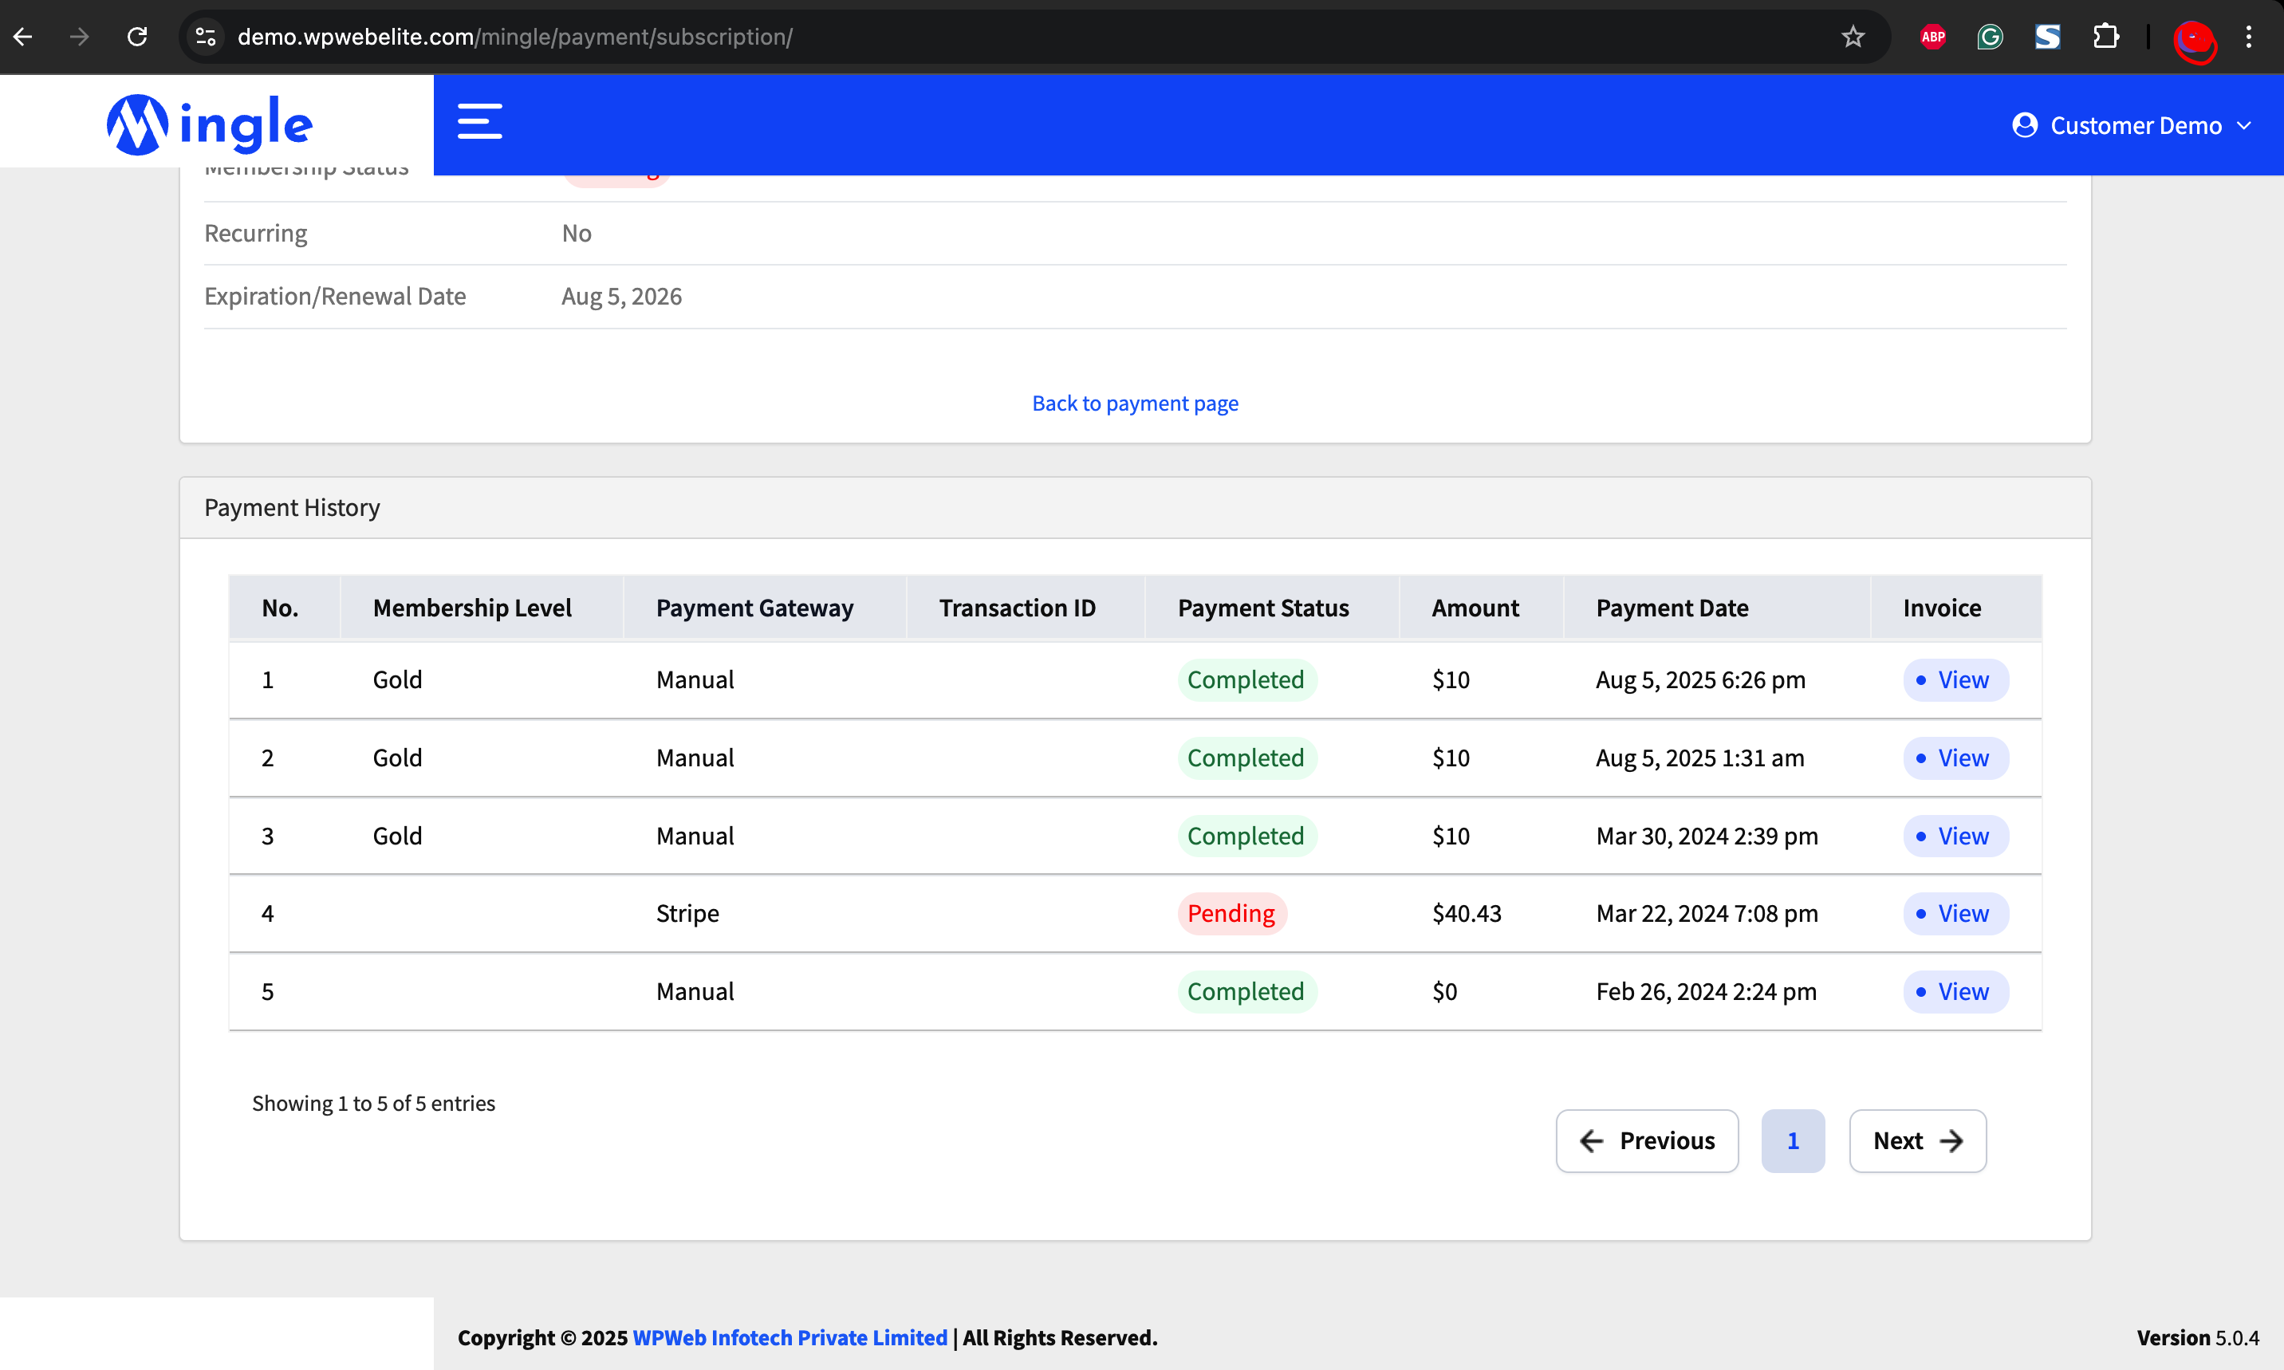The width and height of the screenshot is (2284, 1370).
Task: Click the Stripe gateway cell
Action: point(687,913)
